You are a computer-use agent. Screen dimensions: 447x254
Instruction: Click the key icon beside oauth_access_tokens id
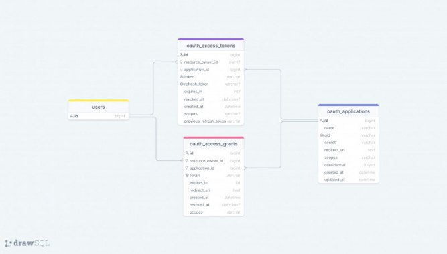point(182,55)
